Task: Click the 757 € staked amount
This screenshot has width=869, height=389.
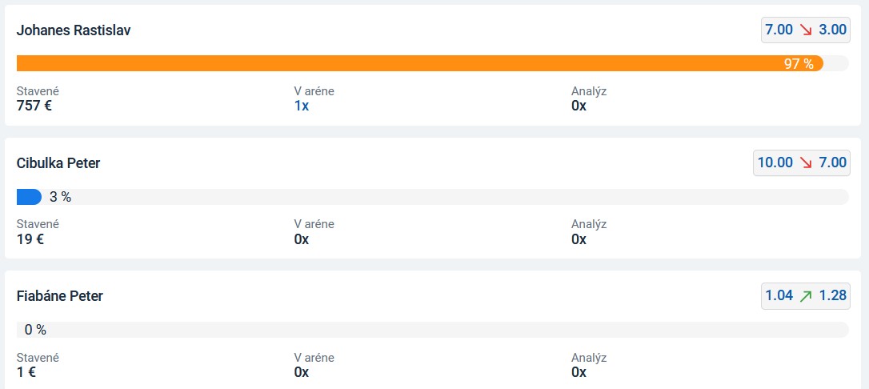Action: click(x=34, y=106)
